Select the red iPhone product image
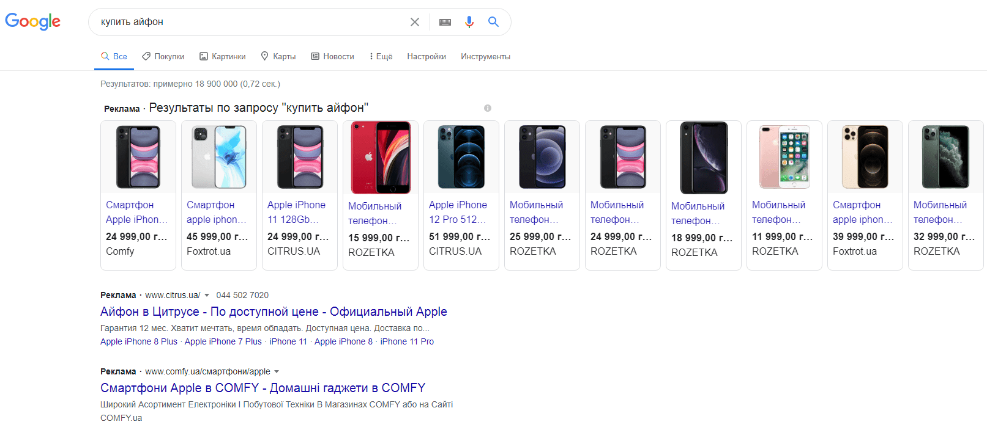987x430 pixels. [380, 158]
